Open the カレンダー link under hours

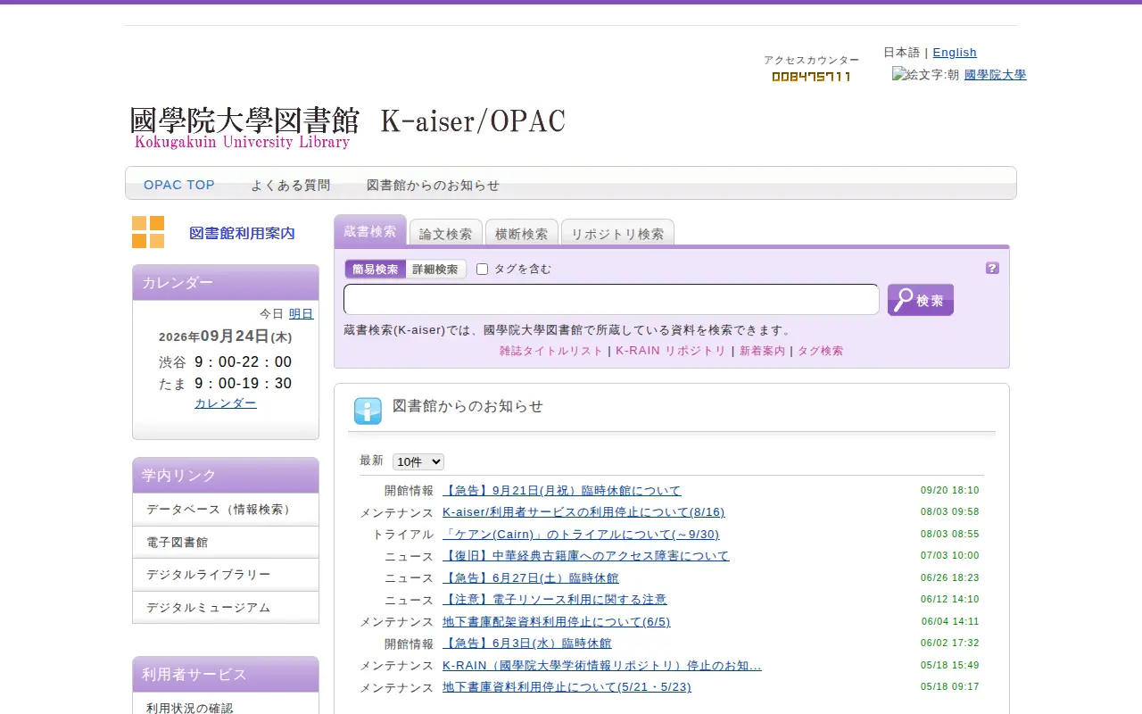pyautogui.click(x=226, y=403)
